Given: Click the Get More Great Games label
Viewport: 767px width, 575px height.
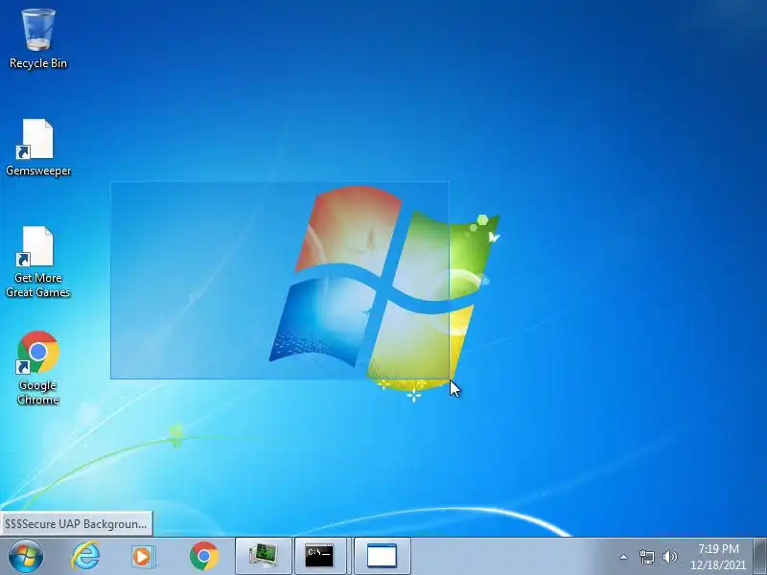Looking at the screenshot, I should 37,285.
